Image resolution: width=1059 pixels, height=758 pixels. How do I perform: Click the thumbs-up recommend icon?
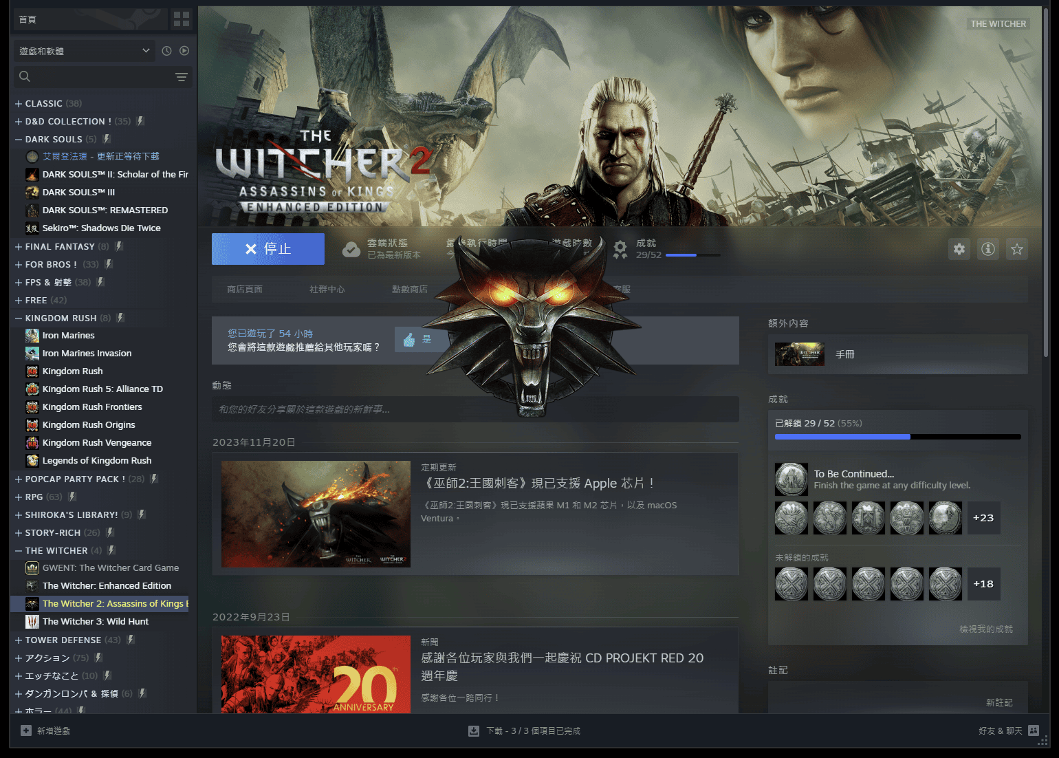pos(409,339)
